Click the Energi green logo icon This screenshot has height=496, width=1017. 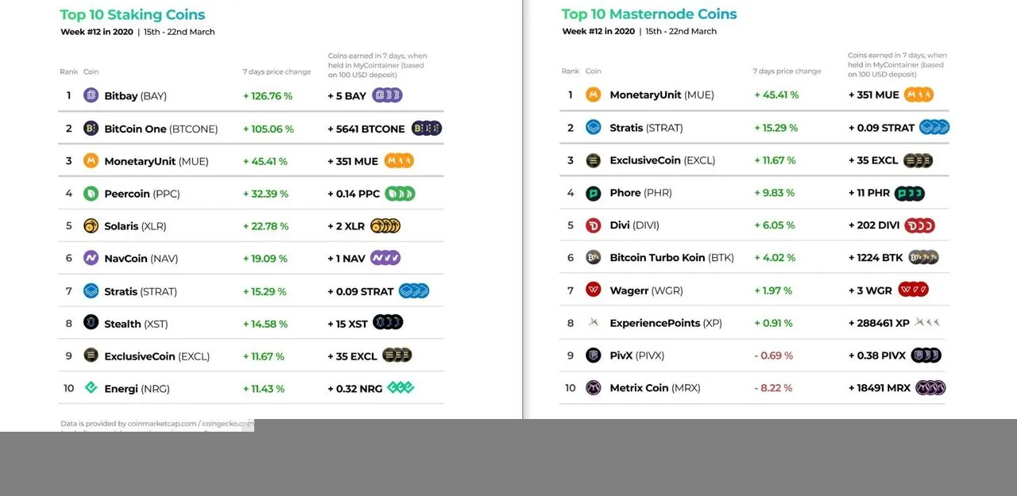pos(91,388)
